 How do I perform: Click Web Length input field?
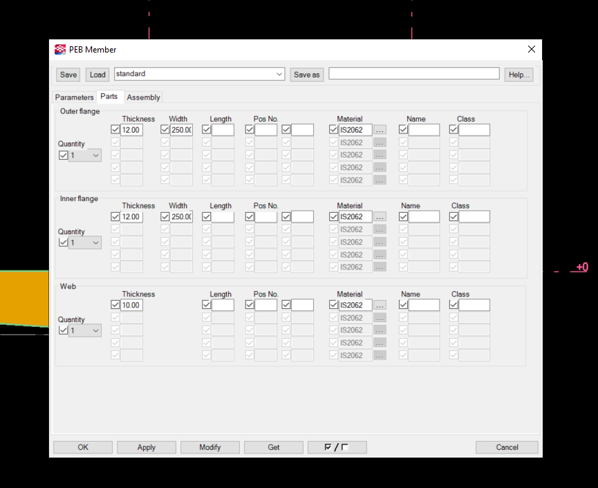click(223, 305)
